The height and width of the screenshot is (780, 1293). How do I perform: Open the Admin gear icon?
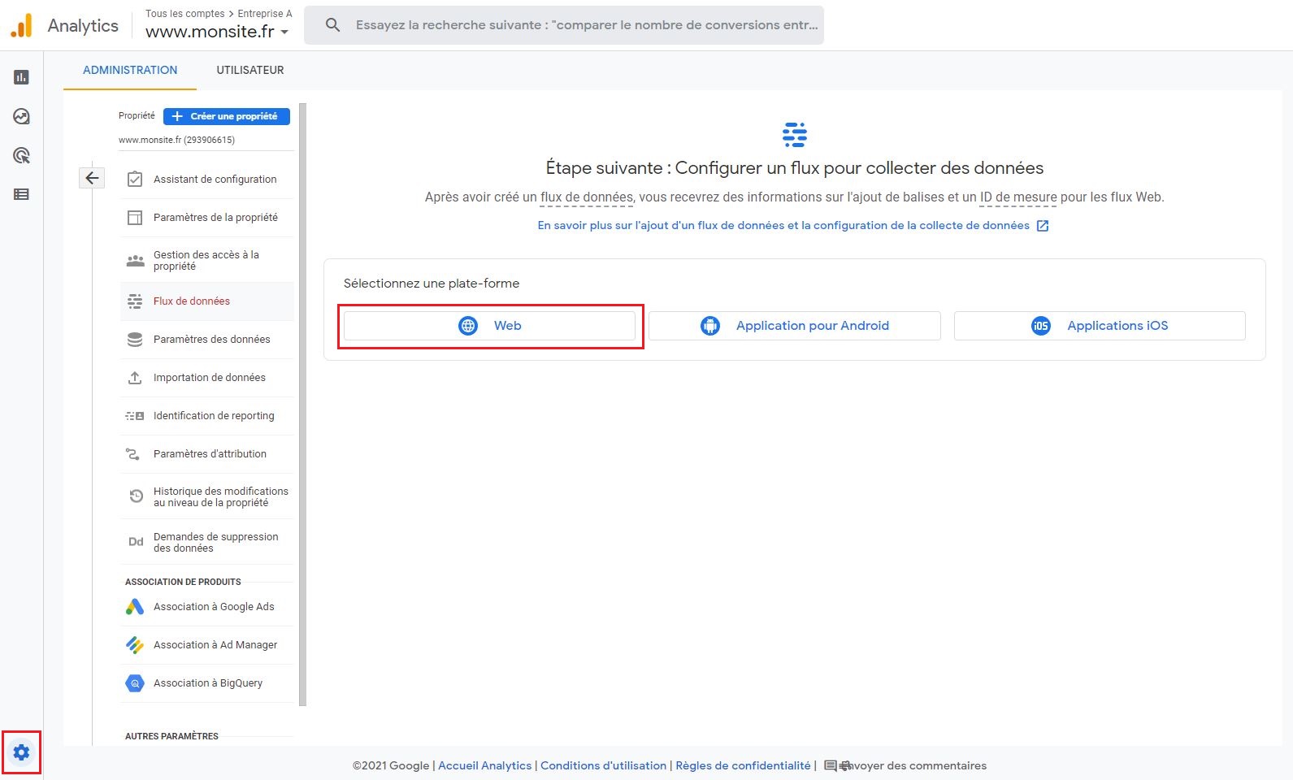pos(21,752)
